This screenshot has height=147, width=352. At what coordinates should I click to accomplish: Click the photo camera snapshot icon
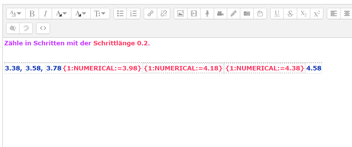(x=247, y=14)
